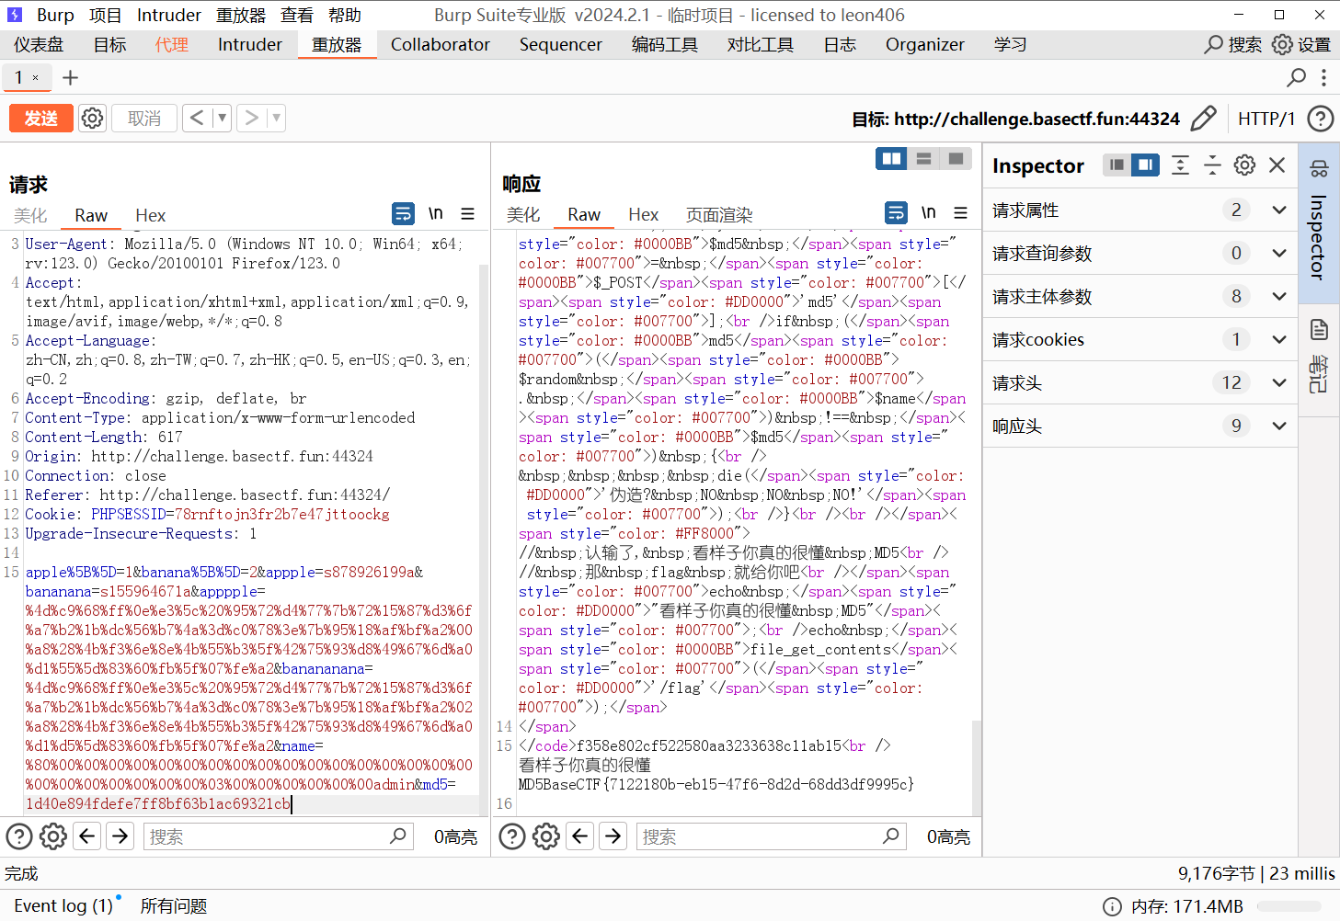This screenshot has width=1340, height=921.
Task: Switch to the 编码工具 tab
Action: coord(665,44)
